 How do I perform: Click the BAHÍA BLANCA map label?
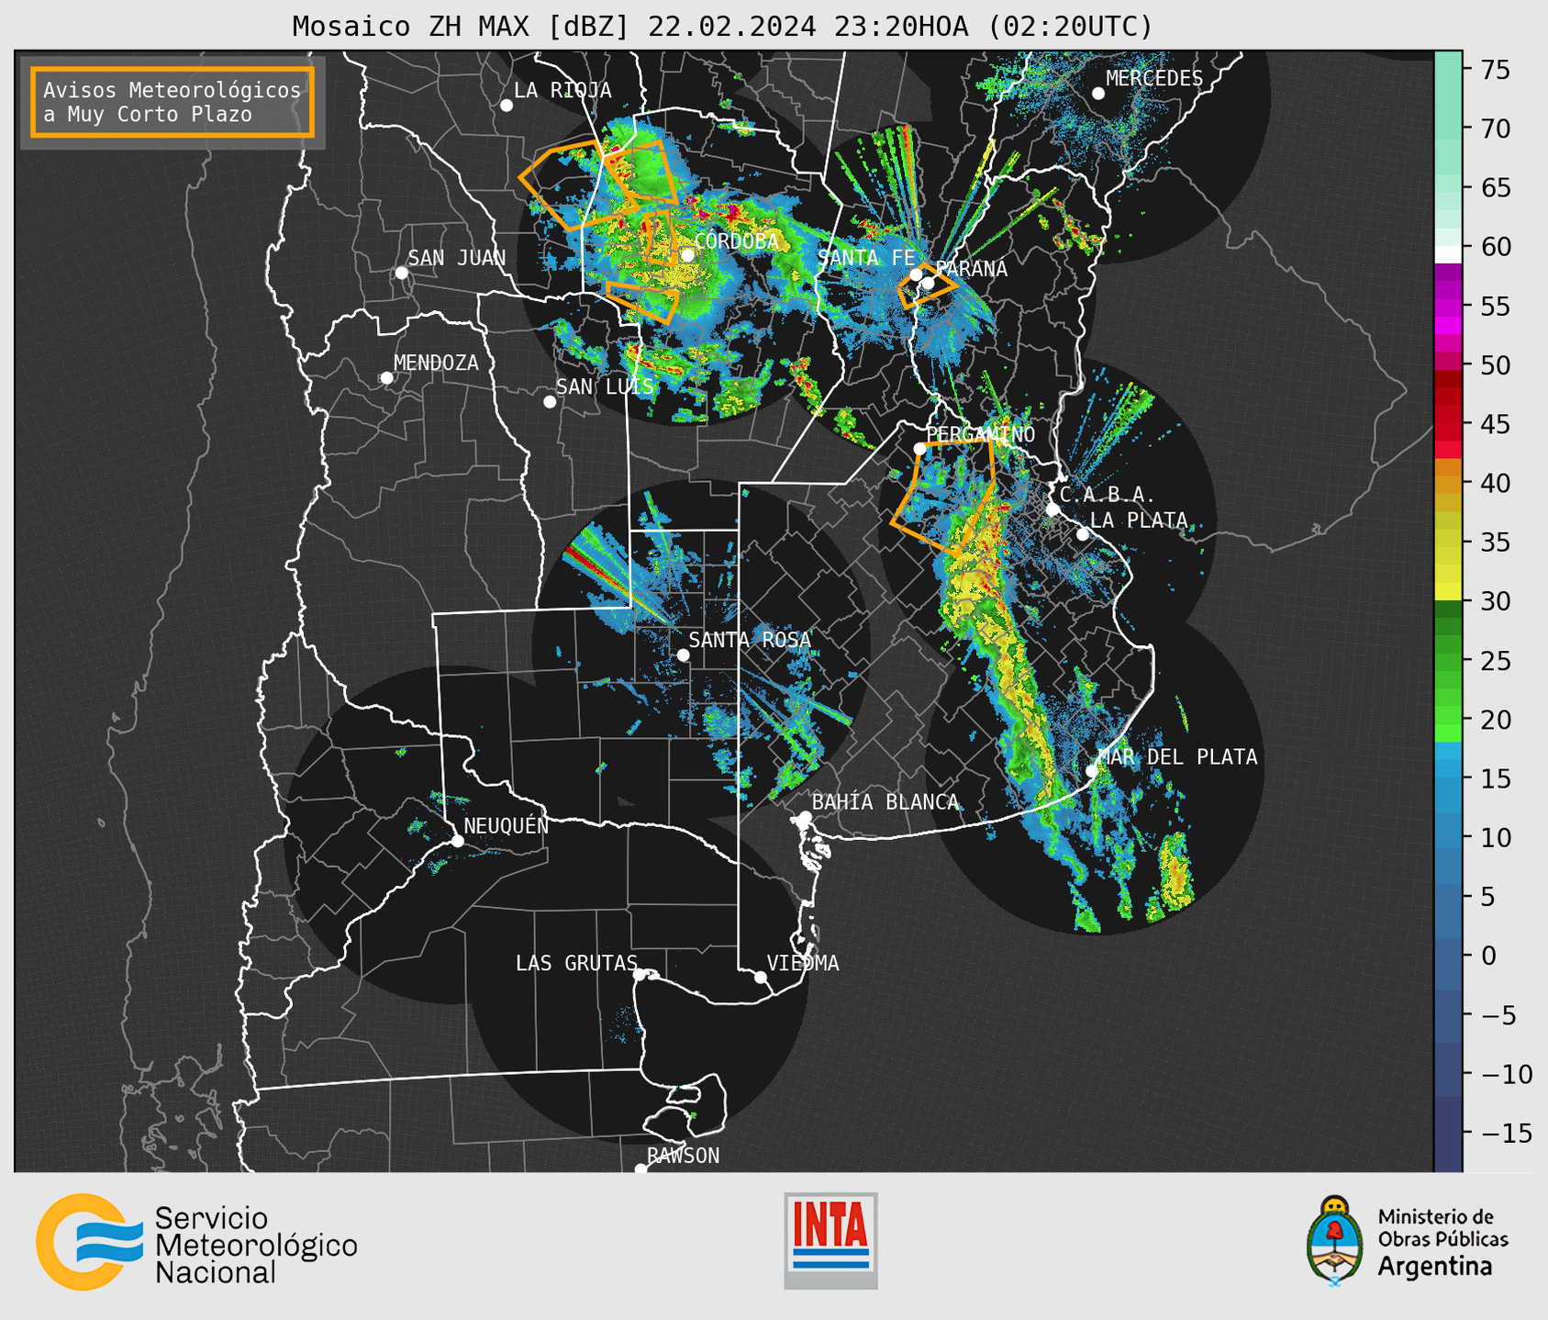coord(885,802)
